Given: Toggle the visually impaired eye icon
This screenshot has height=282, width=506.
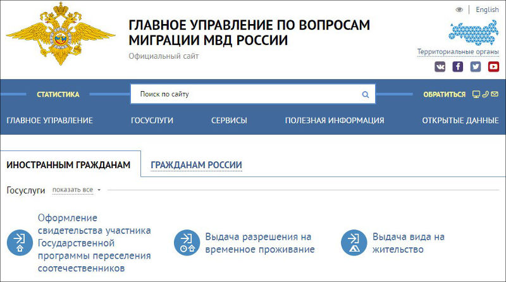Looking at the screenshot, I should (459, 9).
